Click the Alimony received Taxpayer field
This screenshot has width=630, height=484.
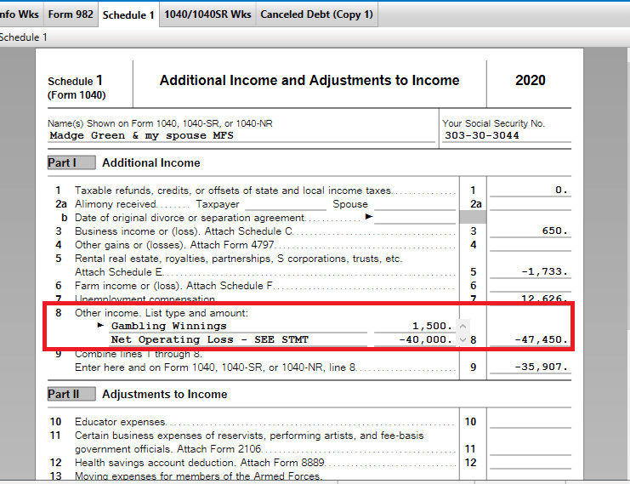point(286,204)
